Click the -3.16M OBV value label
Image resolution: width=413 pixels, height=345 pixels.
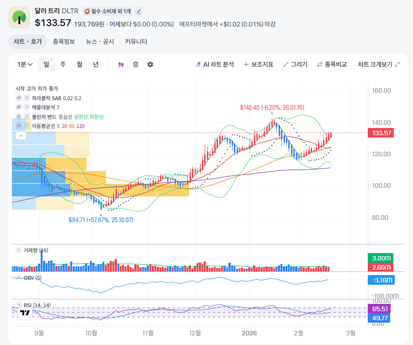381,280
